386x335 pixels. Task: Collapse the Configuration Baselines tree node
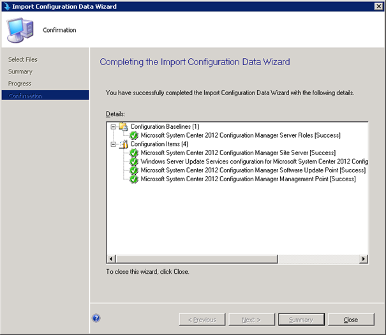coord(113,127)
